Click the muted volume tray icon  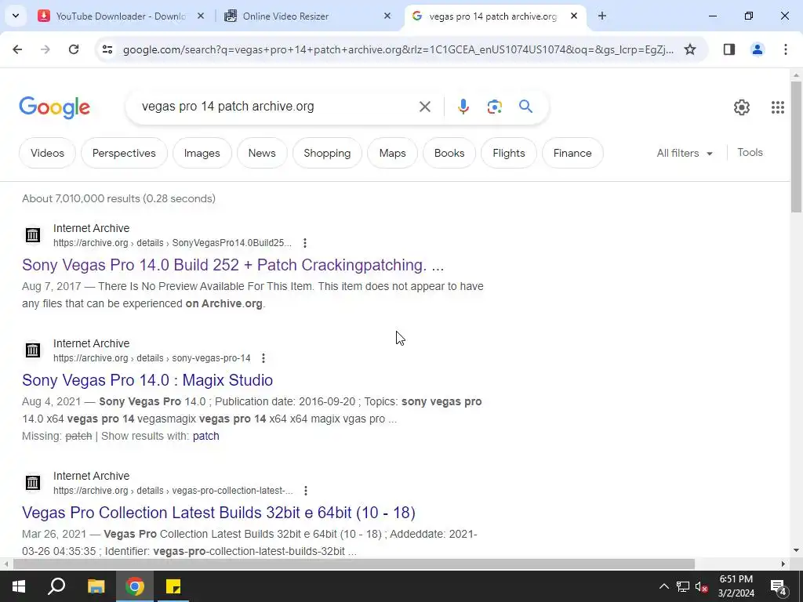coord(701,586)
